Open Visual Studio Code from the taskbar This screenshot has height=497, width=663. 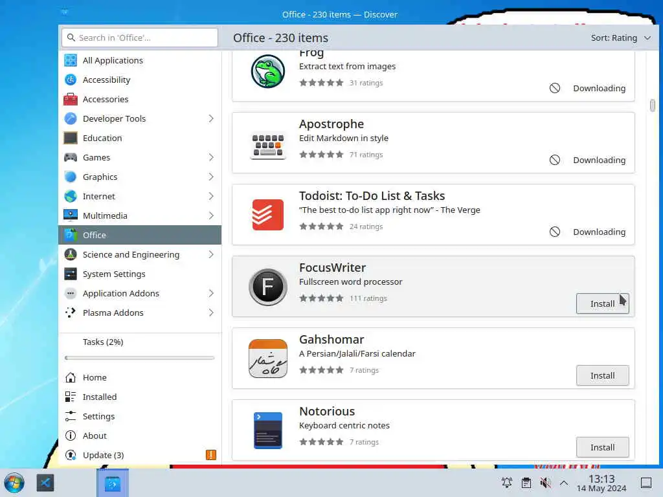click(x=45, y=483)
